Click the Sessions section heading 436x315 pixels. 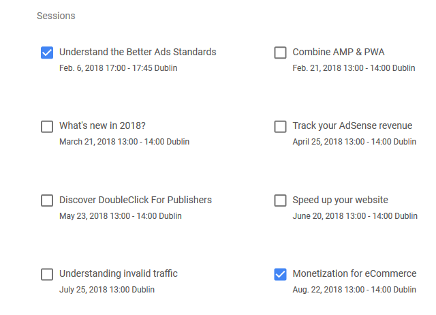tap(56, 15)
